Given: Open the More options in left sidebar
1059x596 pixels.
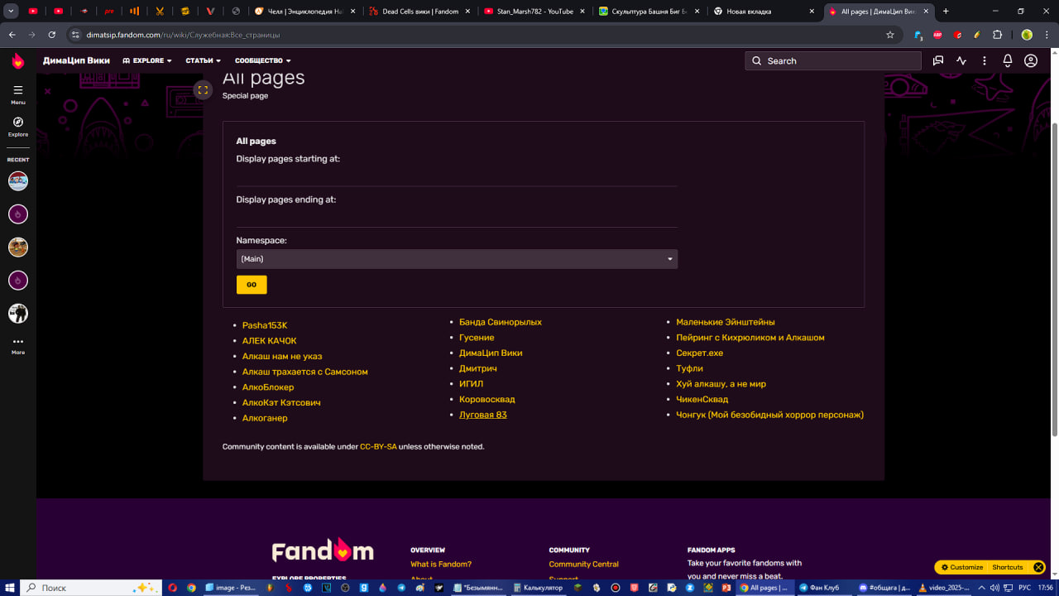Looking at the screenshot, I should [x=18, y=344].
